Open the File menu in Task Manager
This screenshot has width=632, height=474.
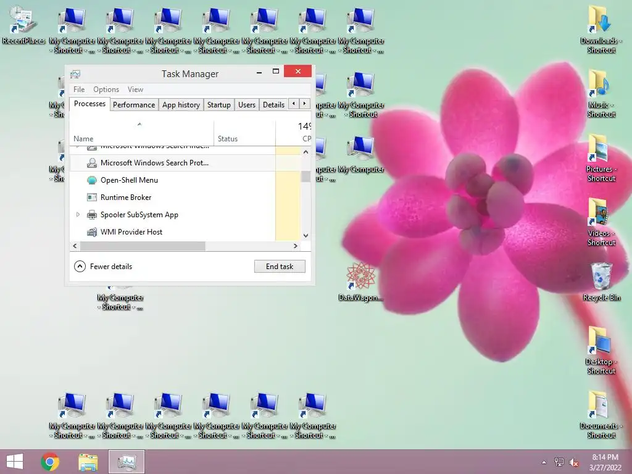[79, 89]
